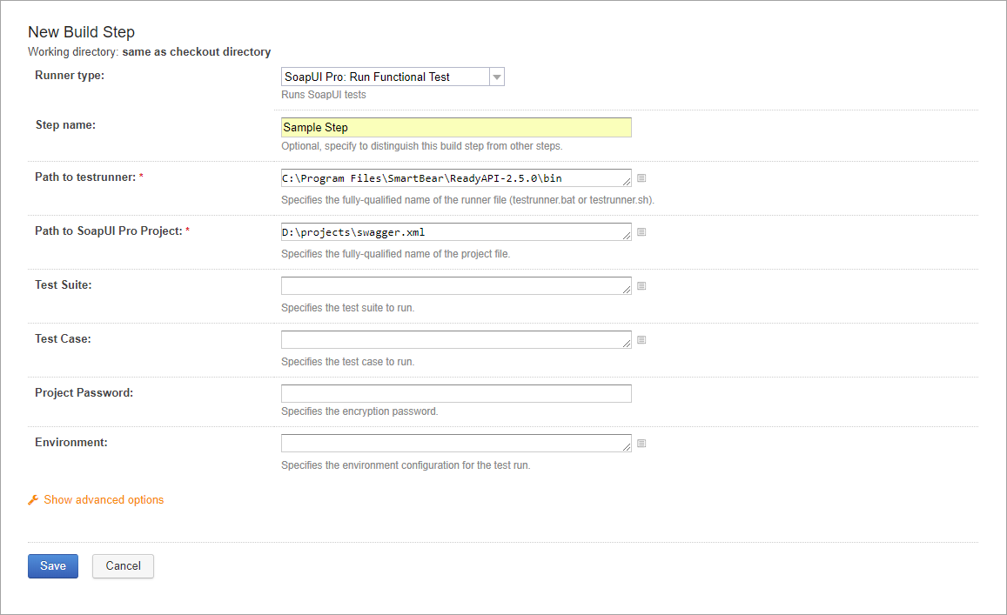Click the runner file fully-qualified name hint

(467, 200)
